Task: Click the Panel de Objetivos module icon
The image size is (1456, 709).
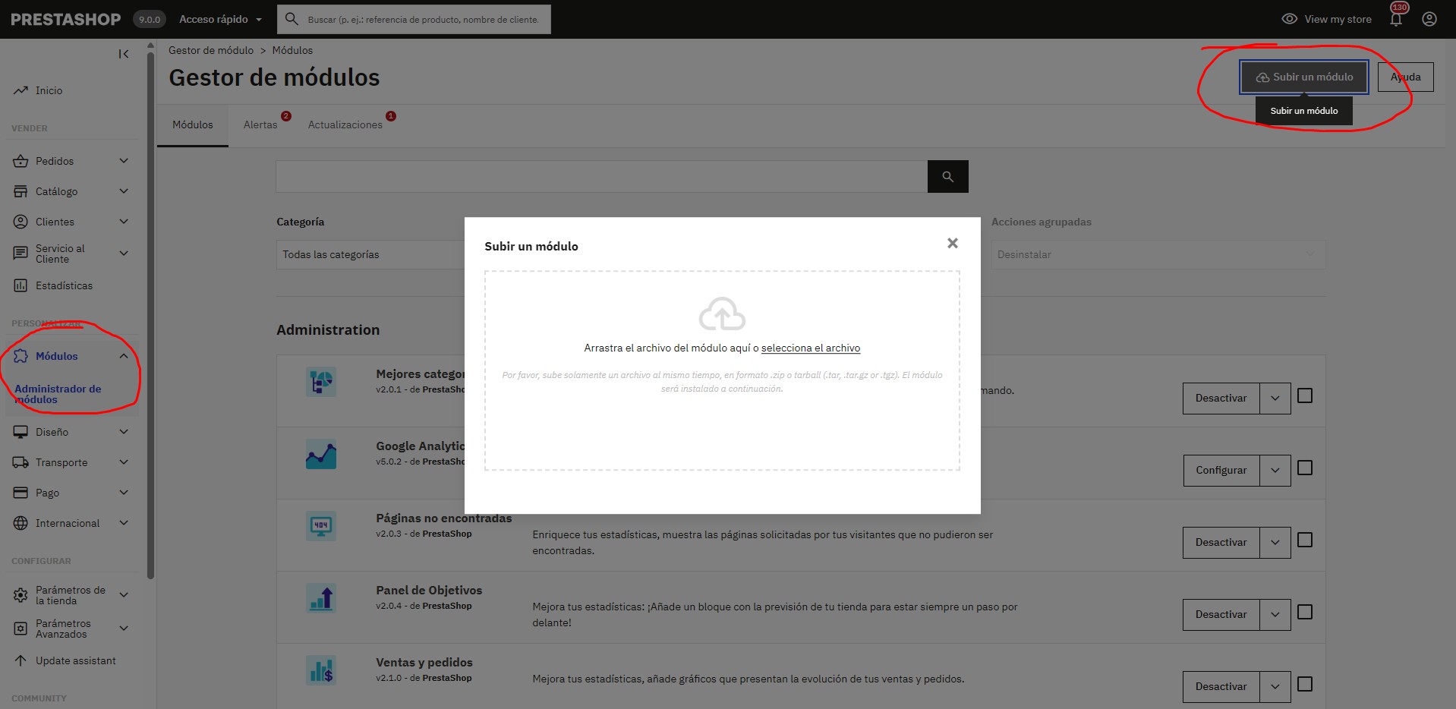Action: pos(321,598)
